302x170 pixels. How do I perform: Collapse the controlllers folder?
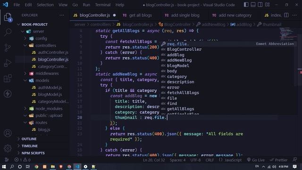[46, 45]
